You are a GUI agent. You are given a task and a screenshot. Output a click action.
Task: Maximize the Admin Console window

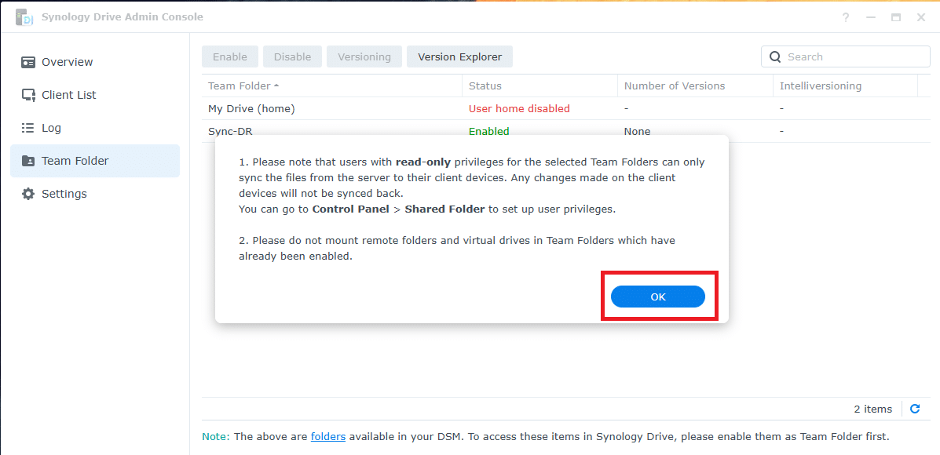click(896, 17)
